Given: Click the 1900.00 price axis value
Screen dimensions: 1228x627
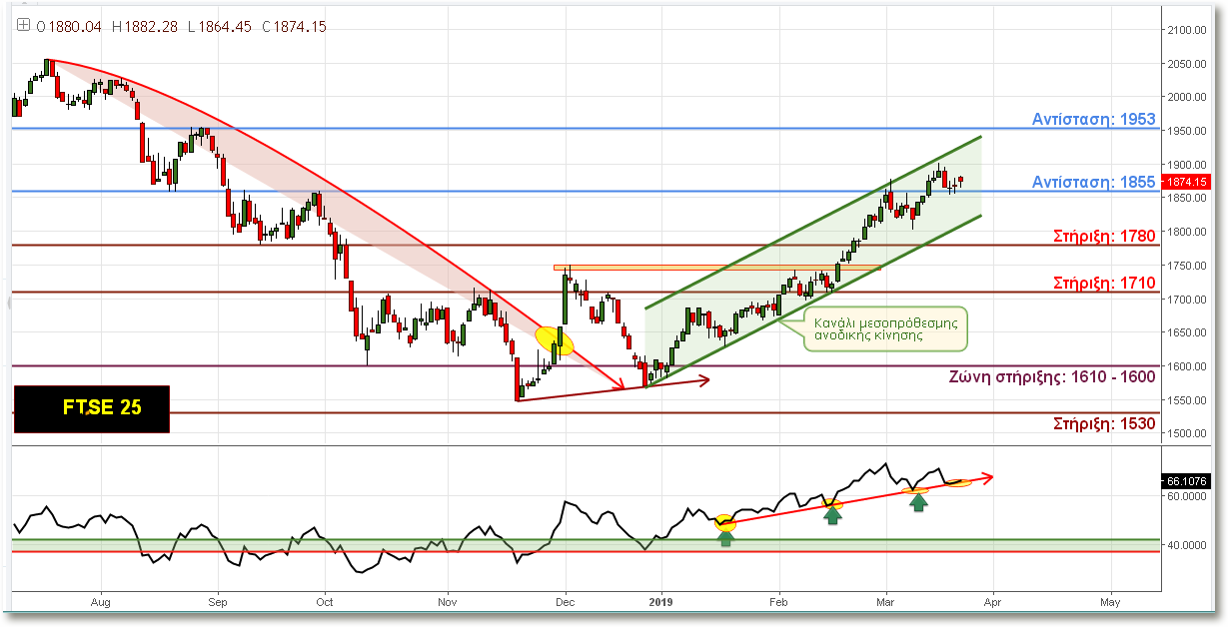Looking at the screenshot, I should [x=1188, y=165].
